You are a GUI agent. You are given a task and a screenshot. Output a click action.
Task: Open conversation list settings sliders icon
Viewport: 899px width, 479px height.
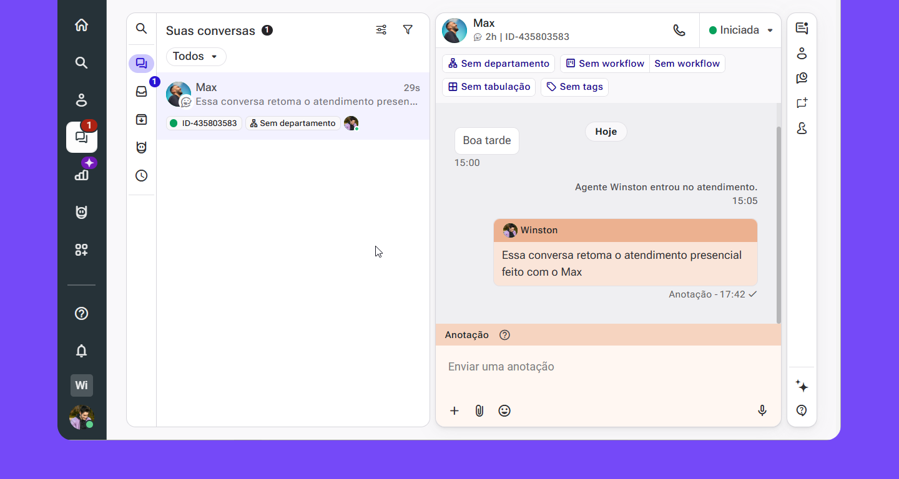tap(381, 30)
